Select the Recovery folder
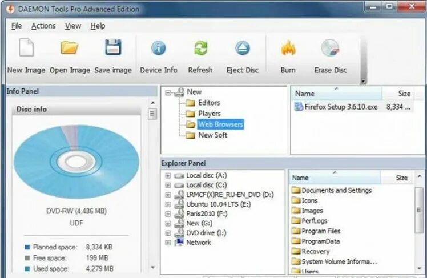The height and width of the screenshot is (278, 427). tap(315, 251)
